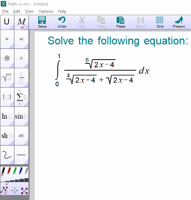
Task: Open the Edit menu
Action: (x=17, y=11)
